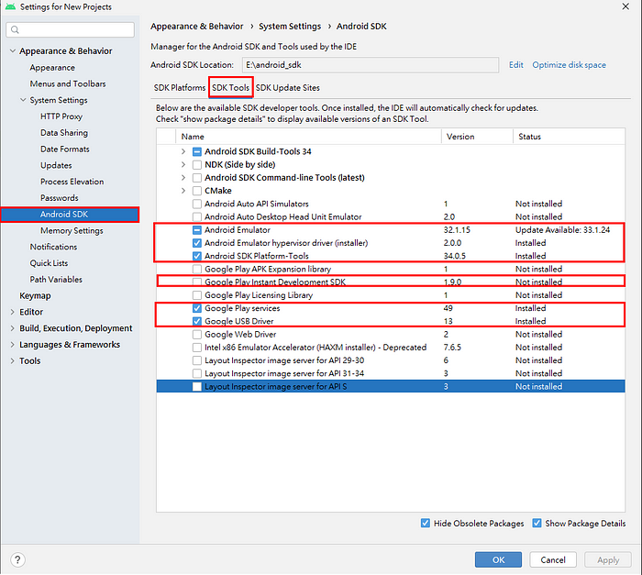This screenshot has height=575, width=642.
Task: Open Memory Settings page
Action: coord(72,230)
